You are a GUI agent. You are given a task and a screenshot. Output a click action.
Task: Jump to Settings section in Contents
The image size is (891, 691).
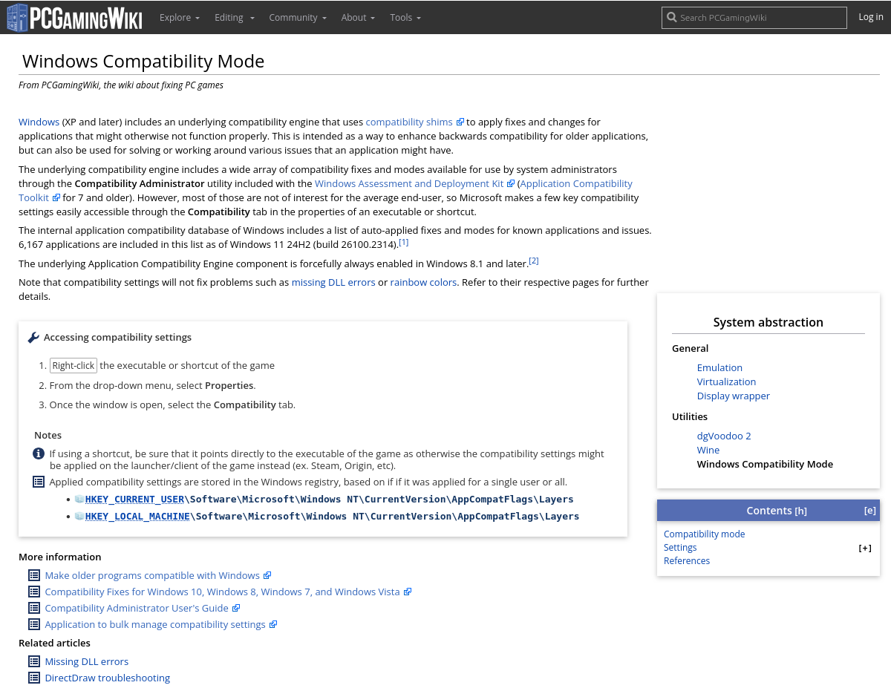click(680, 547)
